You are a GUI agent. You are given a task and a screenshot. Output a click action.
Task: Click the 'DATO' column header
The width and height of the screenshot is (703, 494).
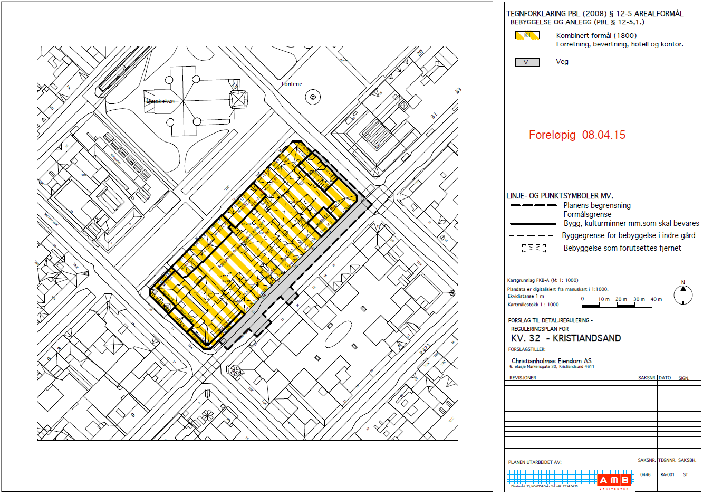click(x=665, y=378)
